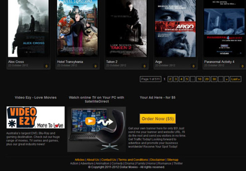Click the next page » arrow
The image size is (246, 171).
(227, 79)
